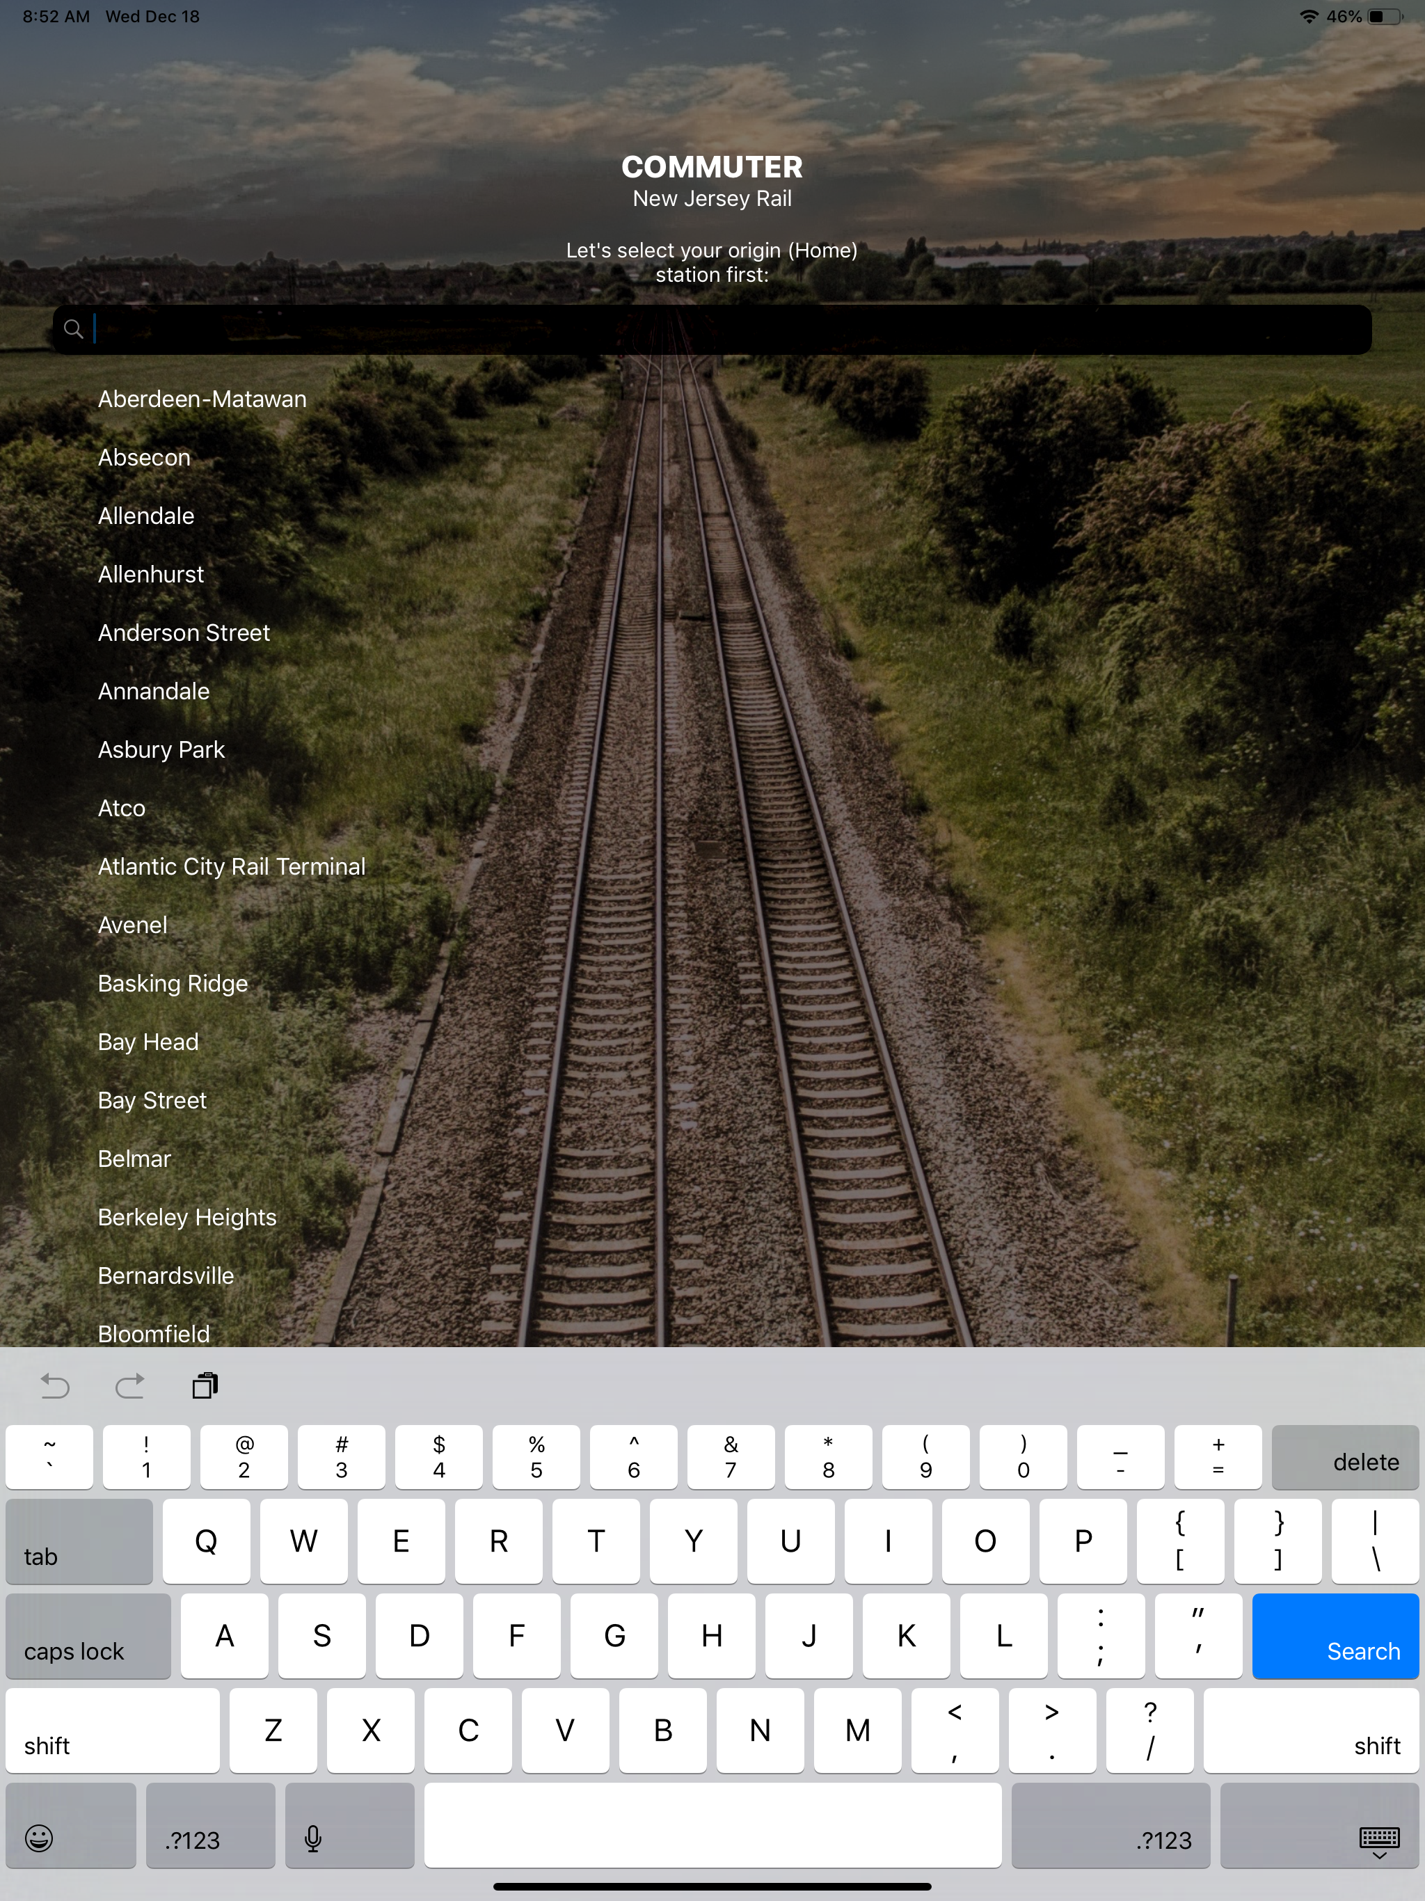Tap the tilde/backtick key

click(49, 1458)
